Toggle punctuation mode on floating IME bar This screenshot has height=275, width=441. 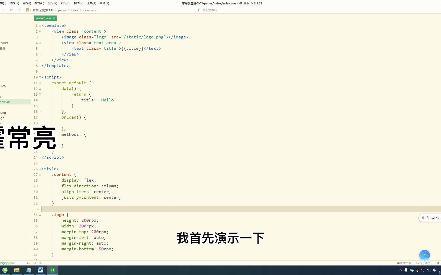click(428, 218)
